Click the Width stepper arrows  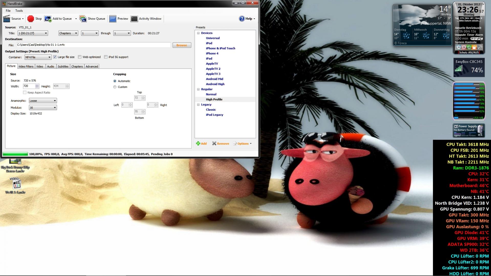[x=37, y=86]
